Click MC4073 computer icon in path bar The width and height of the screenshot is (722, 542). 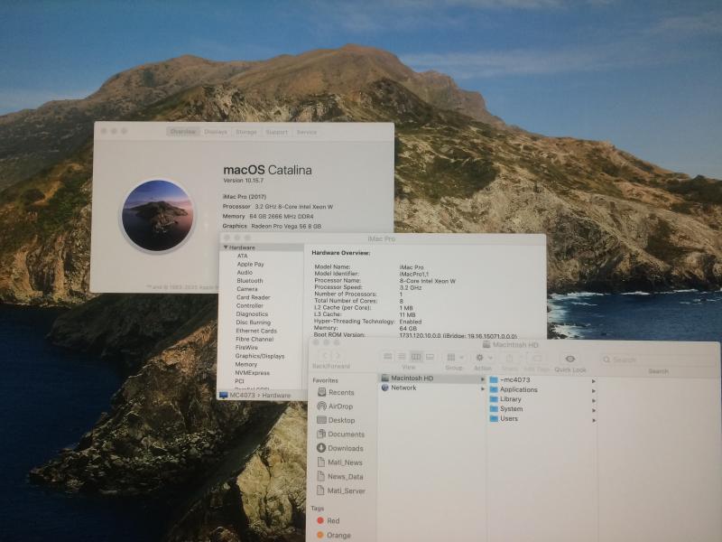point(224,395)
